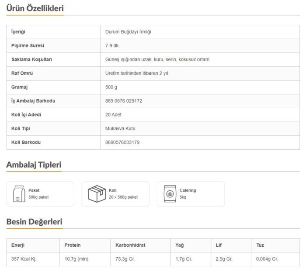The height and width of the screenshot is (272, 306).
Task: Click the Yağ column header
Action: pos(180,245)
